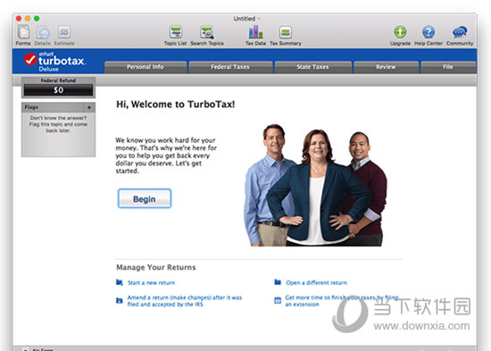Click the Begin button

coord(145,198)
